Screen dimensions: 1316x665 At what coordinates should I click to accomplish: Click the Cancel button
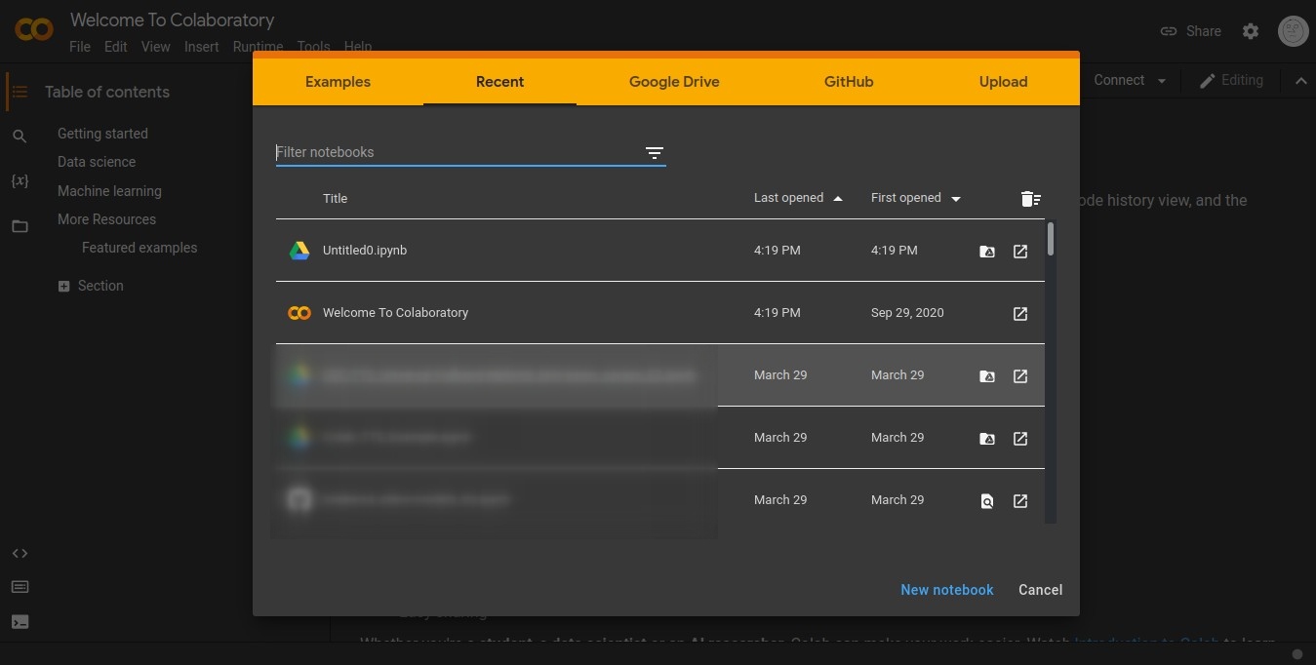coord(1040,590)
